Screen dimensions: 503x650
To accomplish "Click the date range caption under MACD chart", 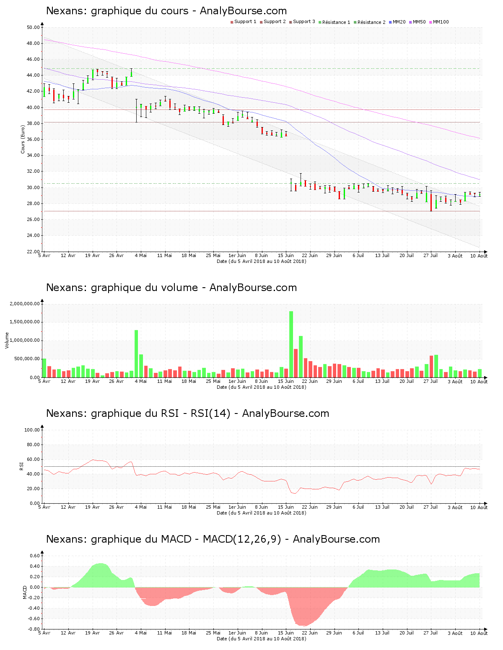I will click(262, 639).
